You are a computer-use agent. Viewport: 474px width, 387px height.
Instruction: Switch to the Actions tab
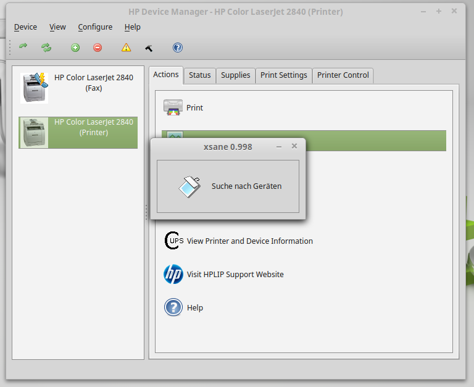(166, 75)
